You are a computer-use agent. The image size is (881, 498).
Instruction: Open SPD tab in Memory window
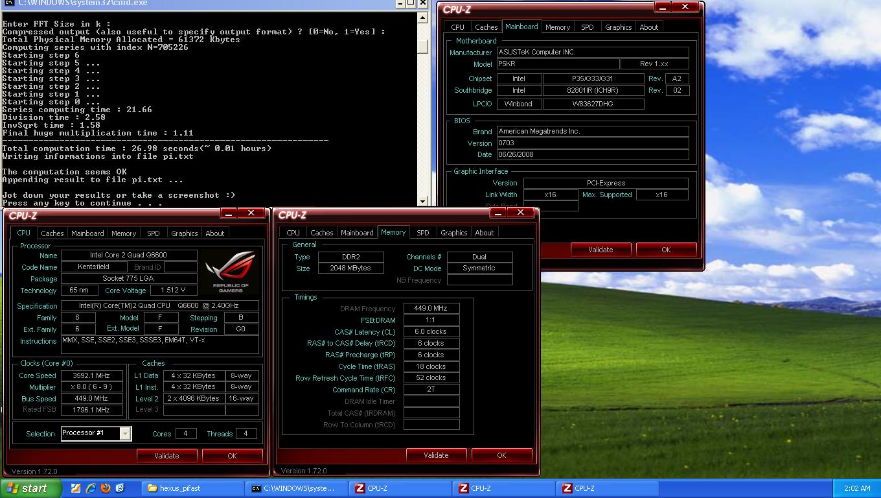[423, 233]
